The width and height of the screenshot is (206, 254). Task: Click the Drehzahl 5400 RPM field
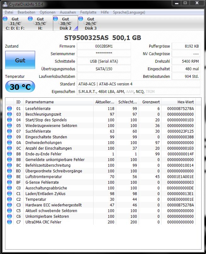click(x=186, y=61)
